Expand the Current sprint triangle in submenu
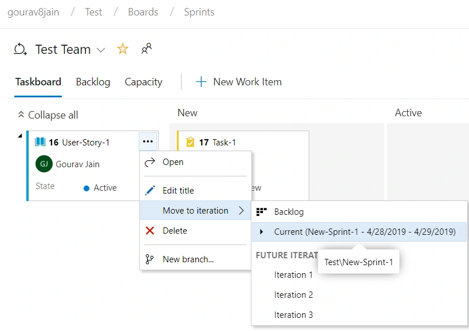This screenshot has height=331, width=469. pyautogui.click(x=262, y=231)
